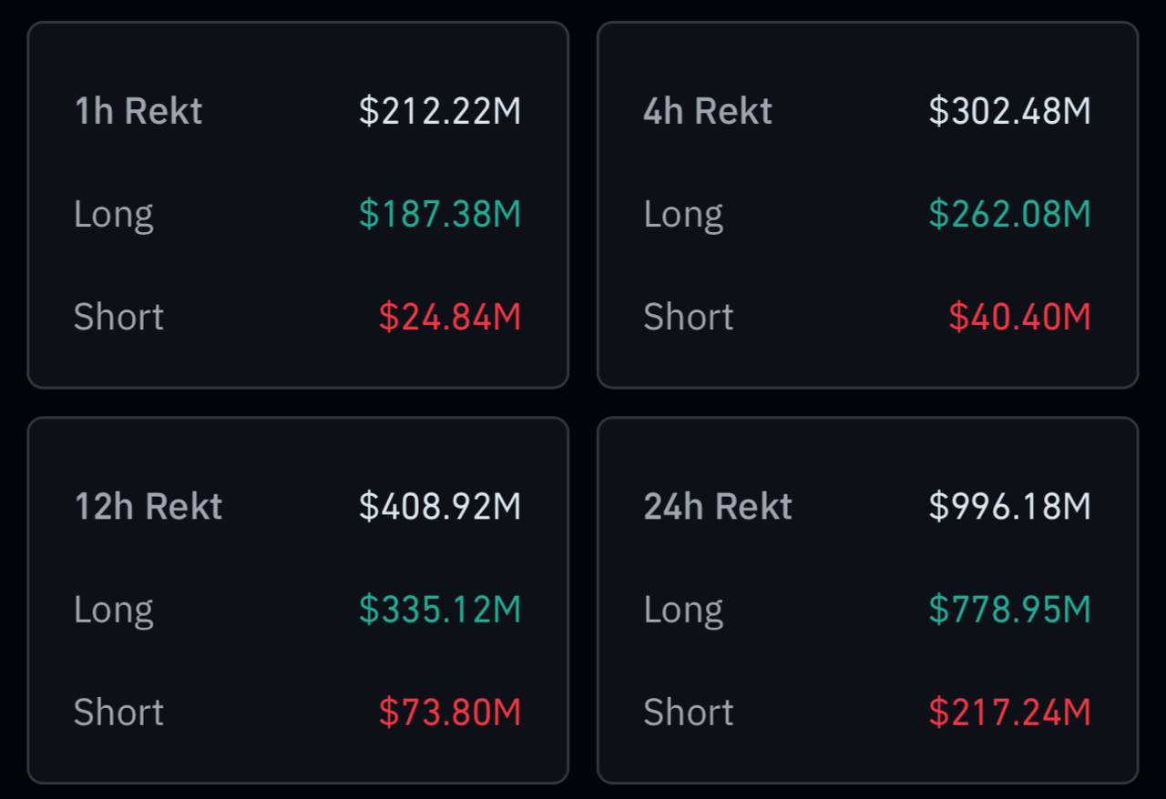Click the Long label in 1h card
This screenshot has width=1166, height=799.
pyautogui.click(x=114, y=215)
